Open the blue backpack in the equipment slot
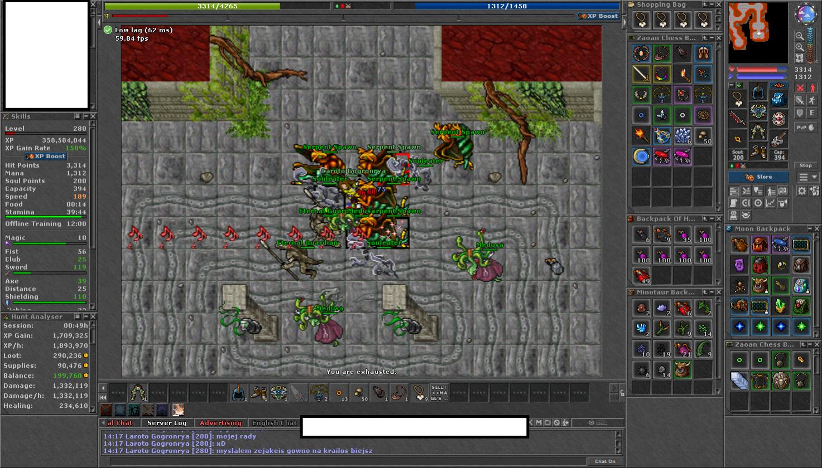This screenshot has width=822, height=468. click(778, 99)
